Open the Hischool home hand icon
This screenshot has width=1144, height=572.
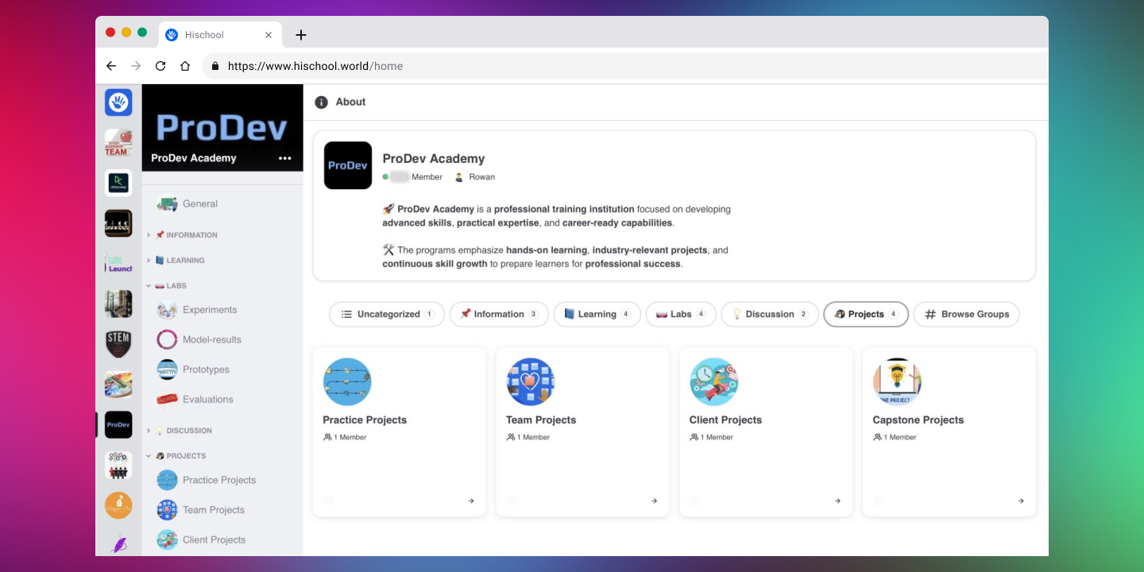118,102
